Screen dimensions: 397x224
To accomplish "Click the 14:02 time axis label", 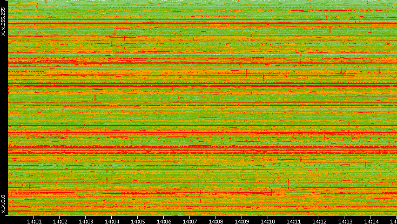I will coord(60,221).
